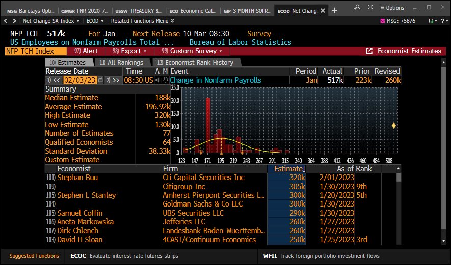Screen dimensions: 451x265
Task: Expand the Related Functions Menu
Action: (x=142, y=21)
